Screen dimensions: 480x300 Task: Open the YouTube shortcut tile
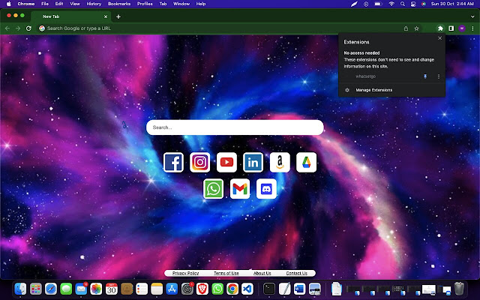226,162
